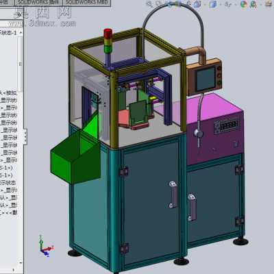Image resolution: width=274 pixels, height=274 pixels.
Task: Click the feature tree scrollbar up arrow
Action: tap(21, 33)
